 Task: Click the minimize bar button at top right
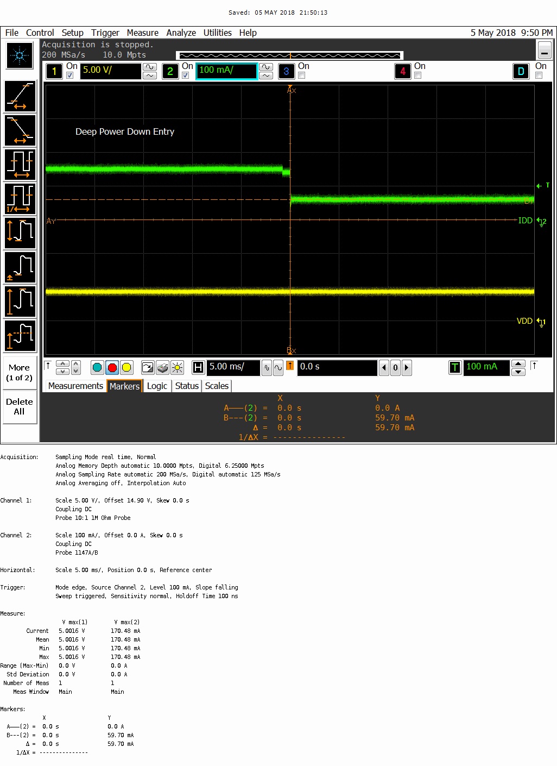(x=545, y=51)
